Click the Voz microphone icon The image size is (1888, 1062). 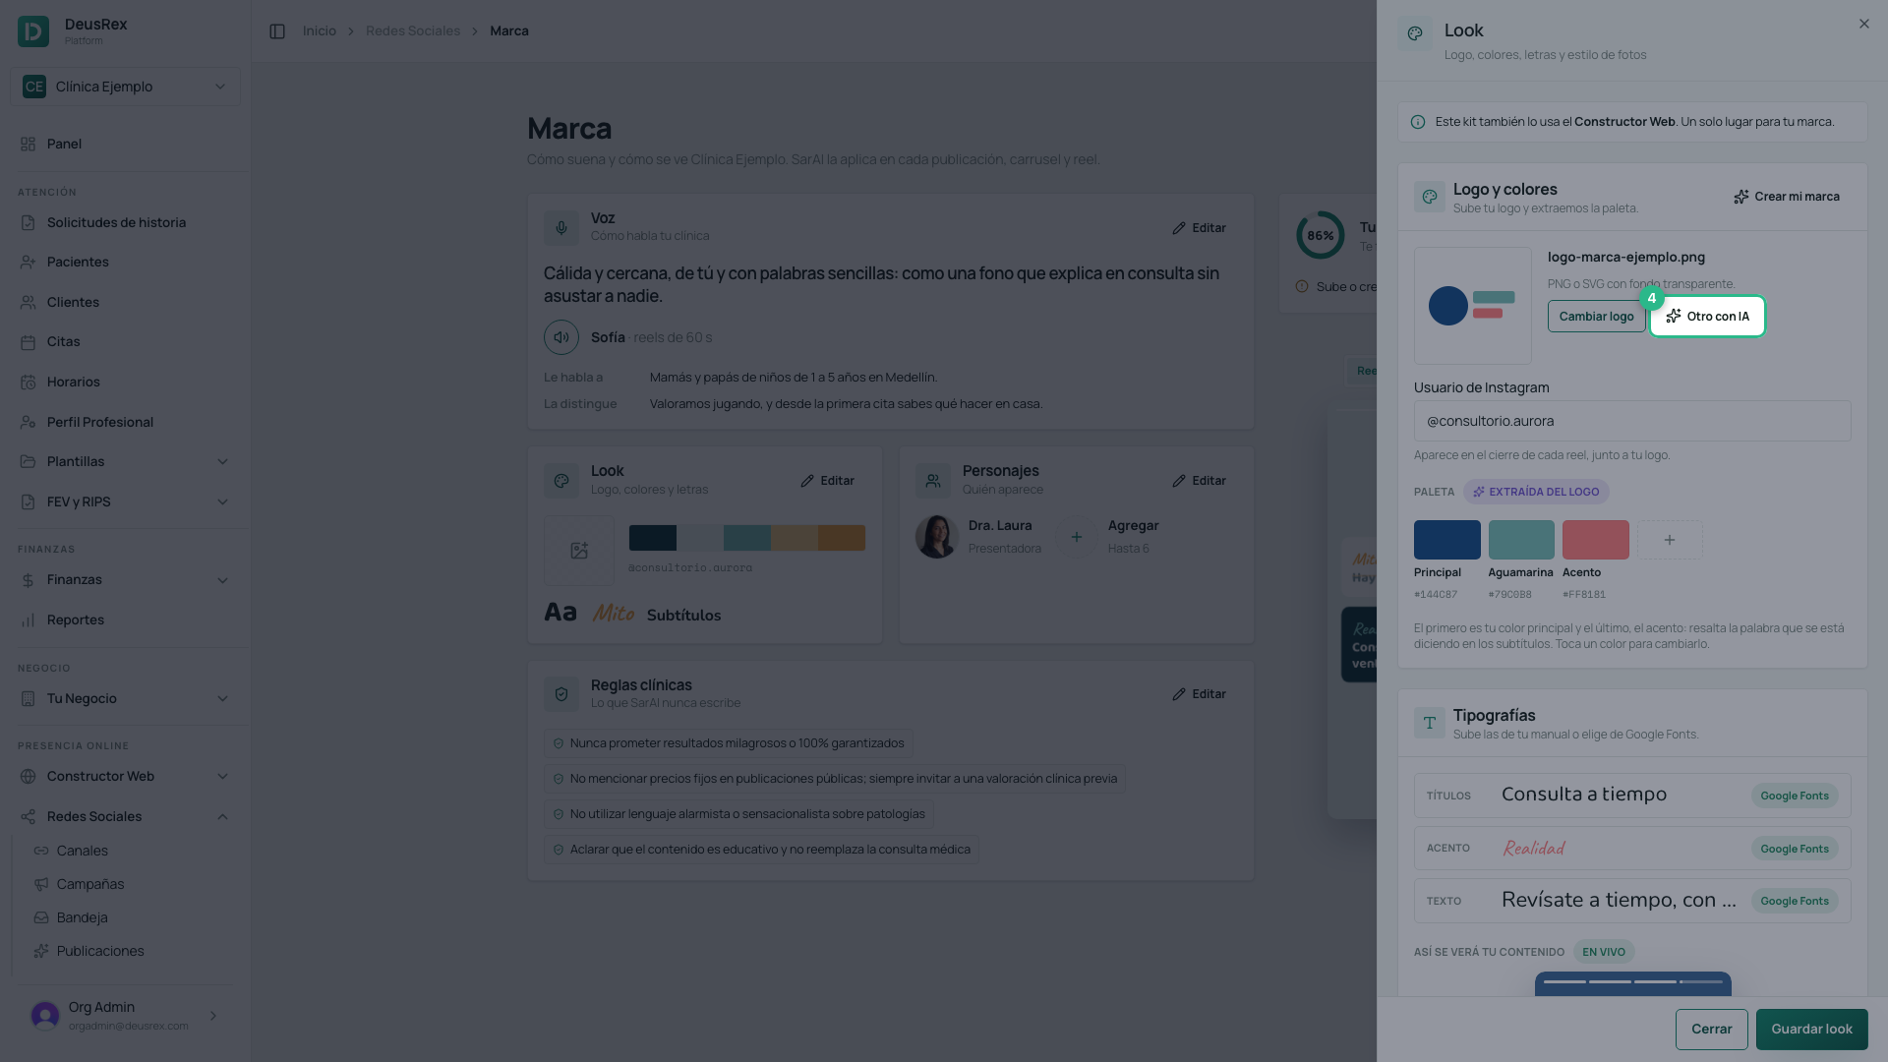coord(561,227)
